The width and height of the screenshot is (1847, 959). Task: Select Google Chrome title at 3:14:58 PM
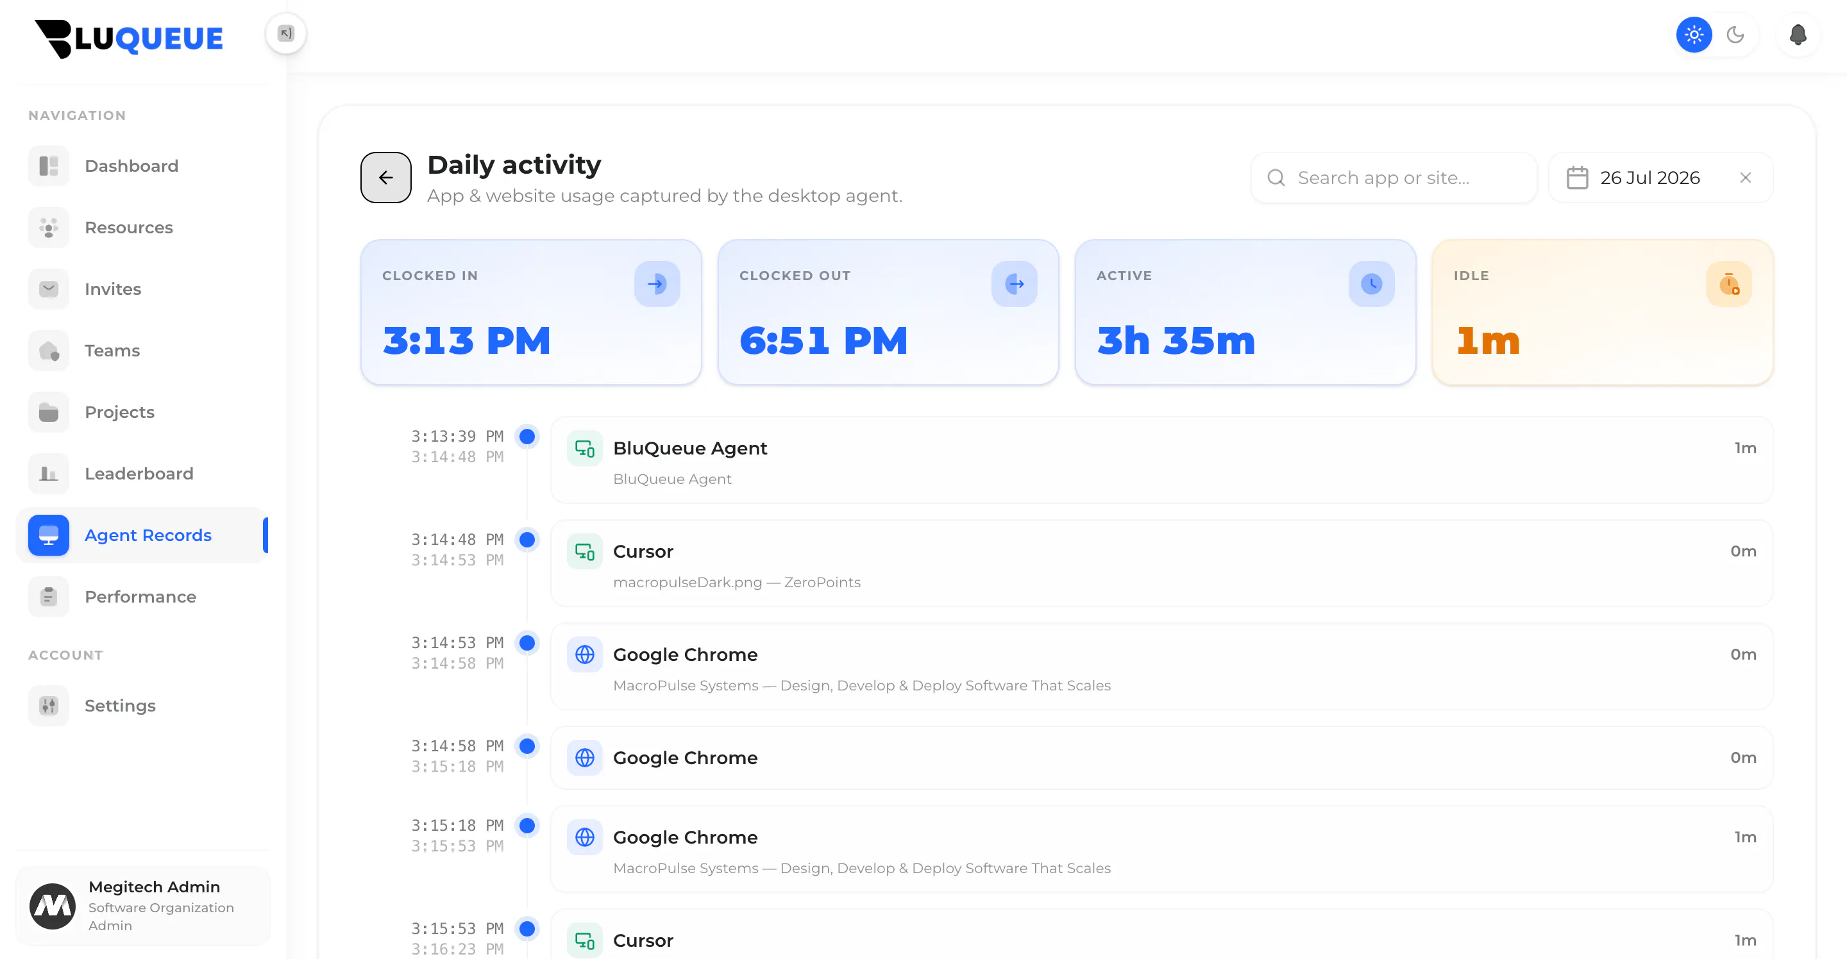[685, 758]
